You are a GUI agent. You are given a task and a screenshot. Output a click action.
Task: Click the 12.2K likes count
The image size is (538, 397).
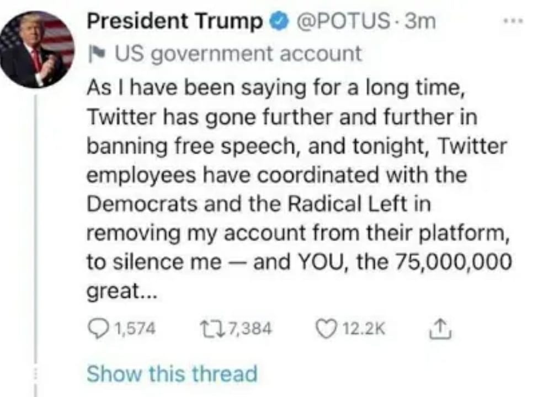click(x=364, y=329)
